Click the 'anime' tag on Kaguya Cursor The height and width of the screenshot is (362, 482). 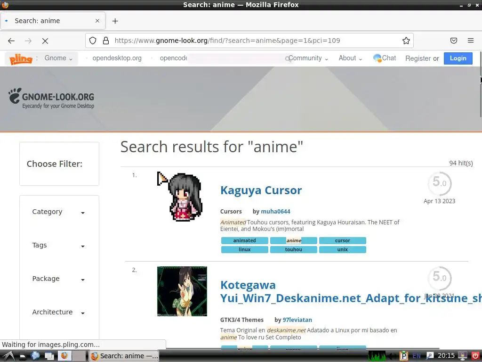pyautogui.click(x=294, y=241)
